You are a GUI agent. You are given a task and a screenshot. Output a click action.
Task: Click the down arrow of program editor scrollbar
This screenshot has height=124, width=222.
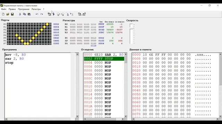tap(77, 116)
